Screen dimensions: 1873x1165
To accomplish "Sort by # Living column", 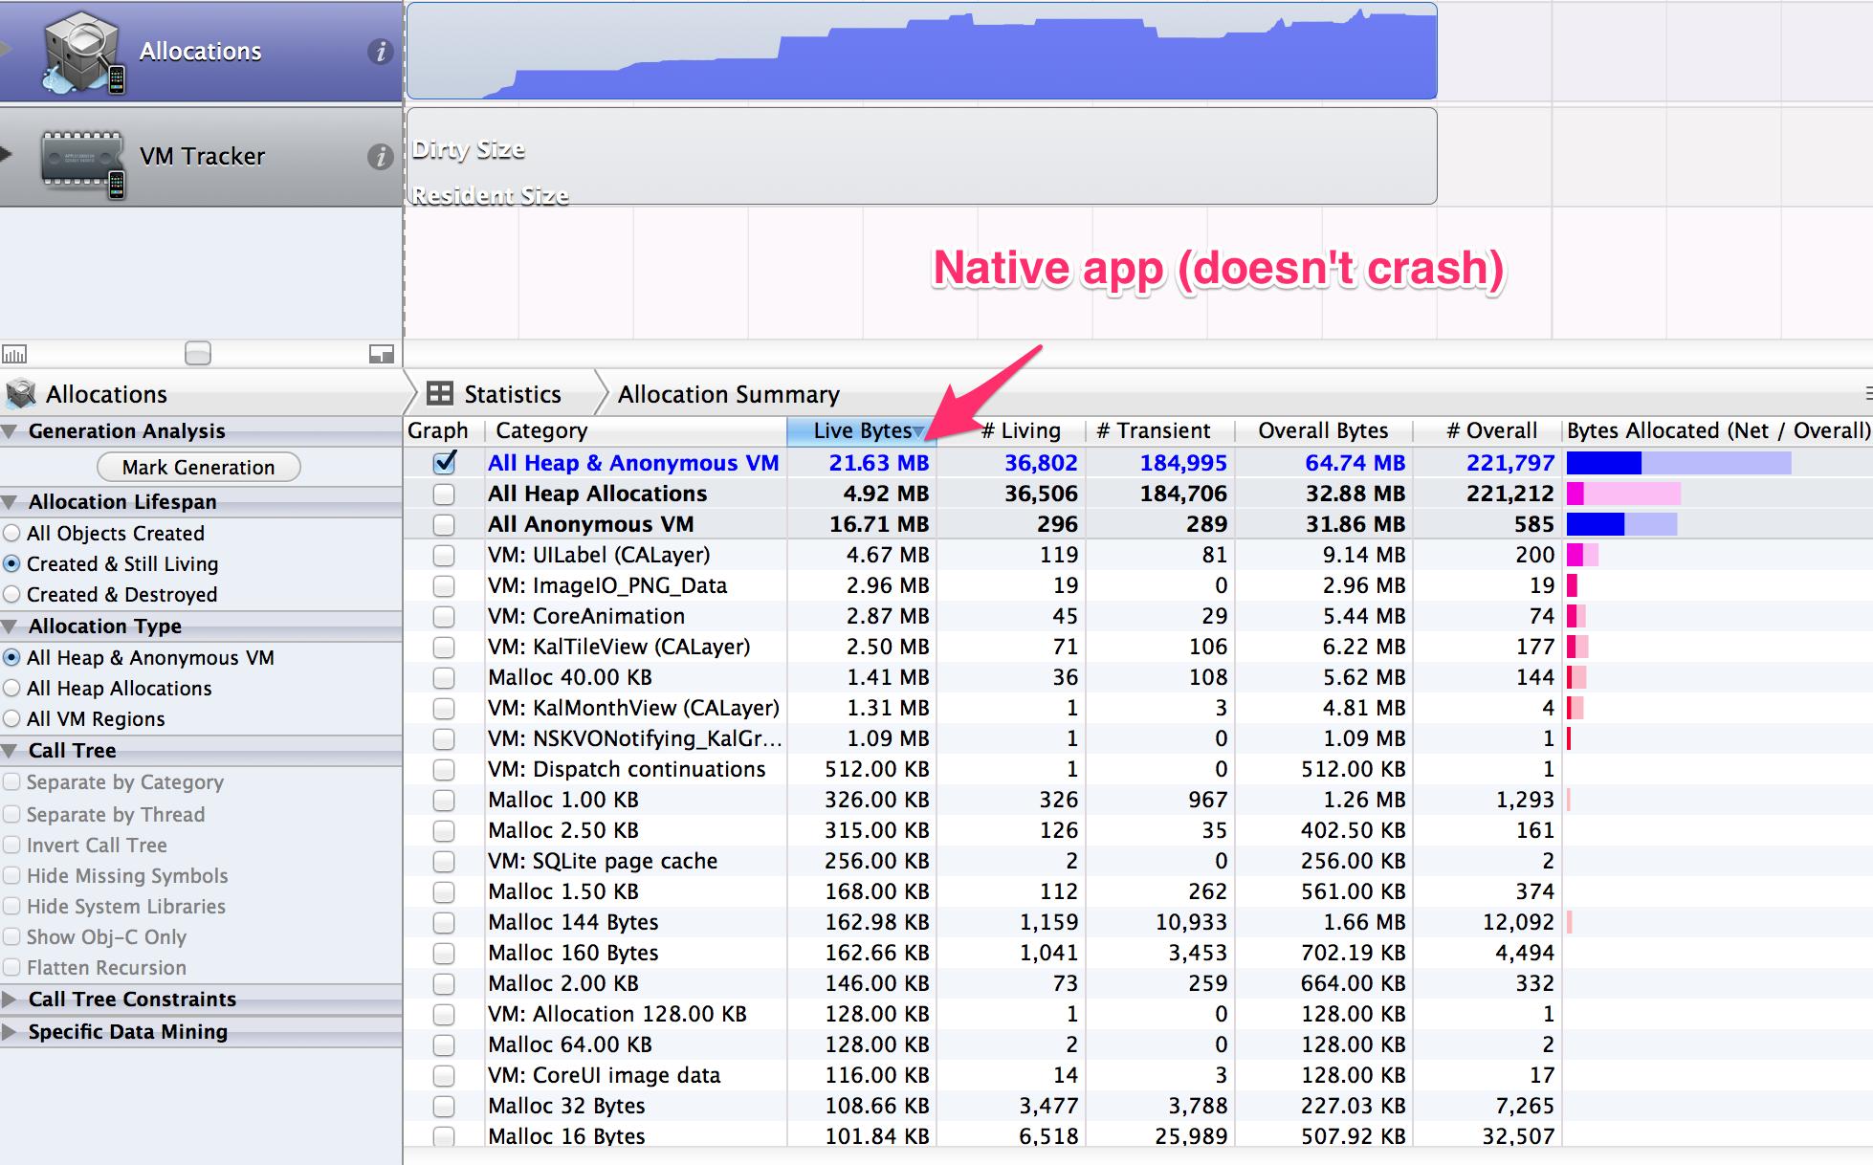I will [1011, 431].
